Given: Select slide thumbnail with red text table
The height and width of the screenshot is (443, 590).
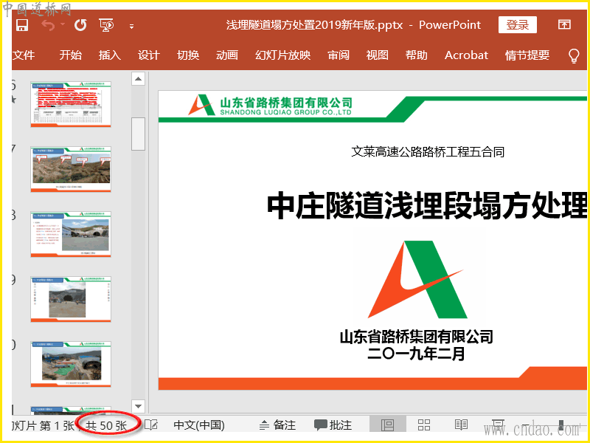Looking at the screenshot, I should 71,104.
